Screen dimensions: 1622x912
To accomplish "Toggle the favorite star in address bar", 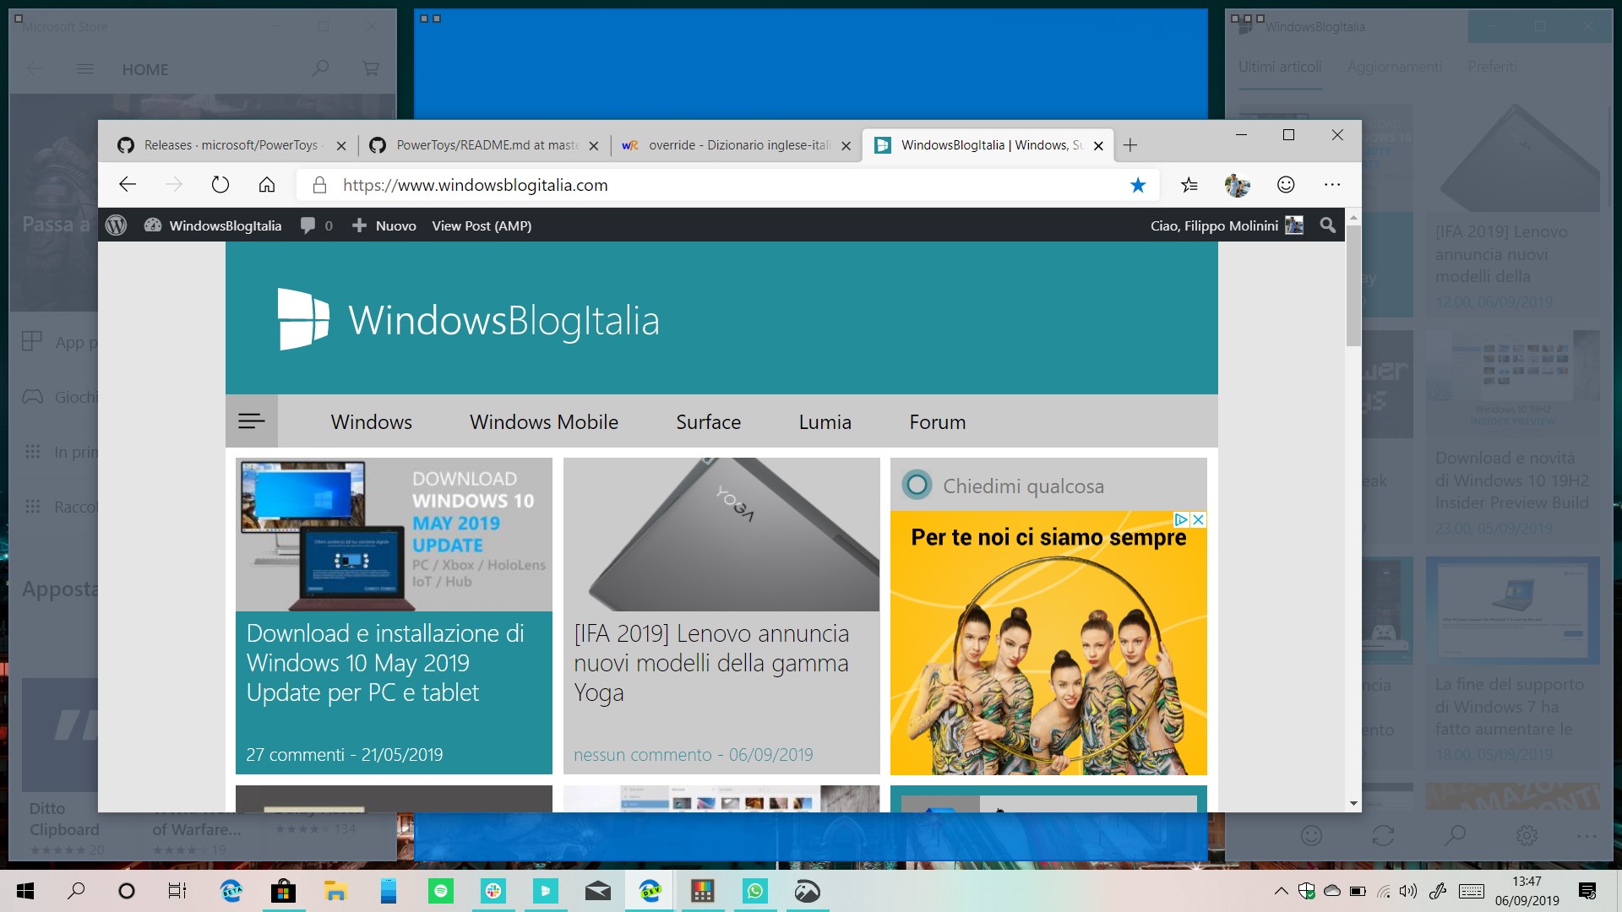I will point(1138,185).
